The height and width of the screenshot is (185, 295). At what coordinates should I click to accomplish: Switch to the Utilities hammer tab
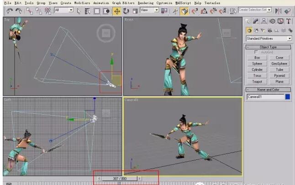pyautogui.click(x=289, y=21)
